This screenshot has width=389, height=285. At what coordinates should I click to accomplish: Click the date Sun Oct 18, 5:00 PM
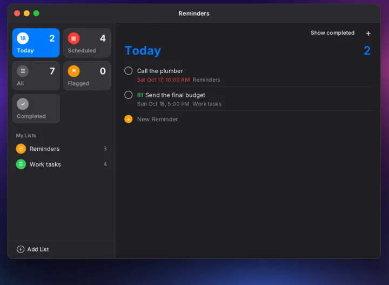163,104
